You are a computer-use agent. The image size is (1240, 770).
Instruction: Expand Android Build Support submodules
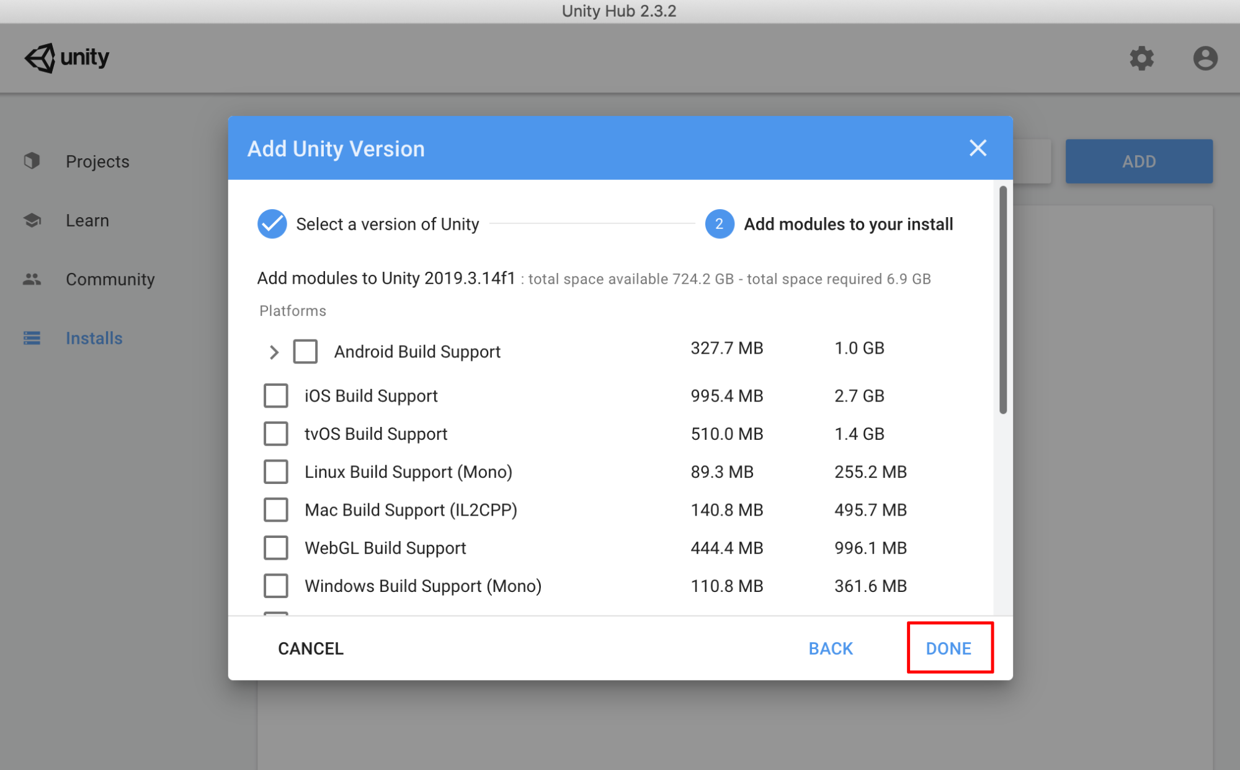point(274,352)
